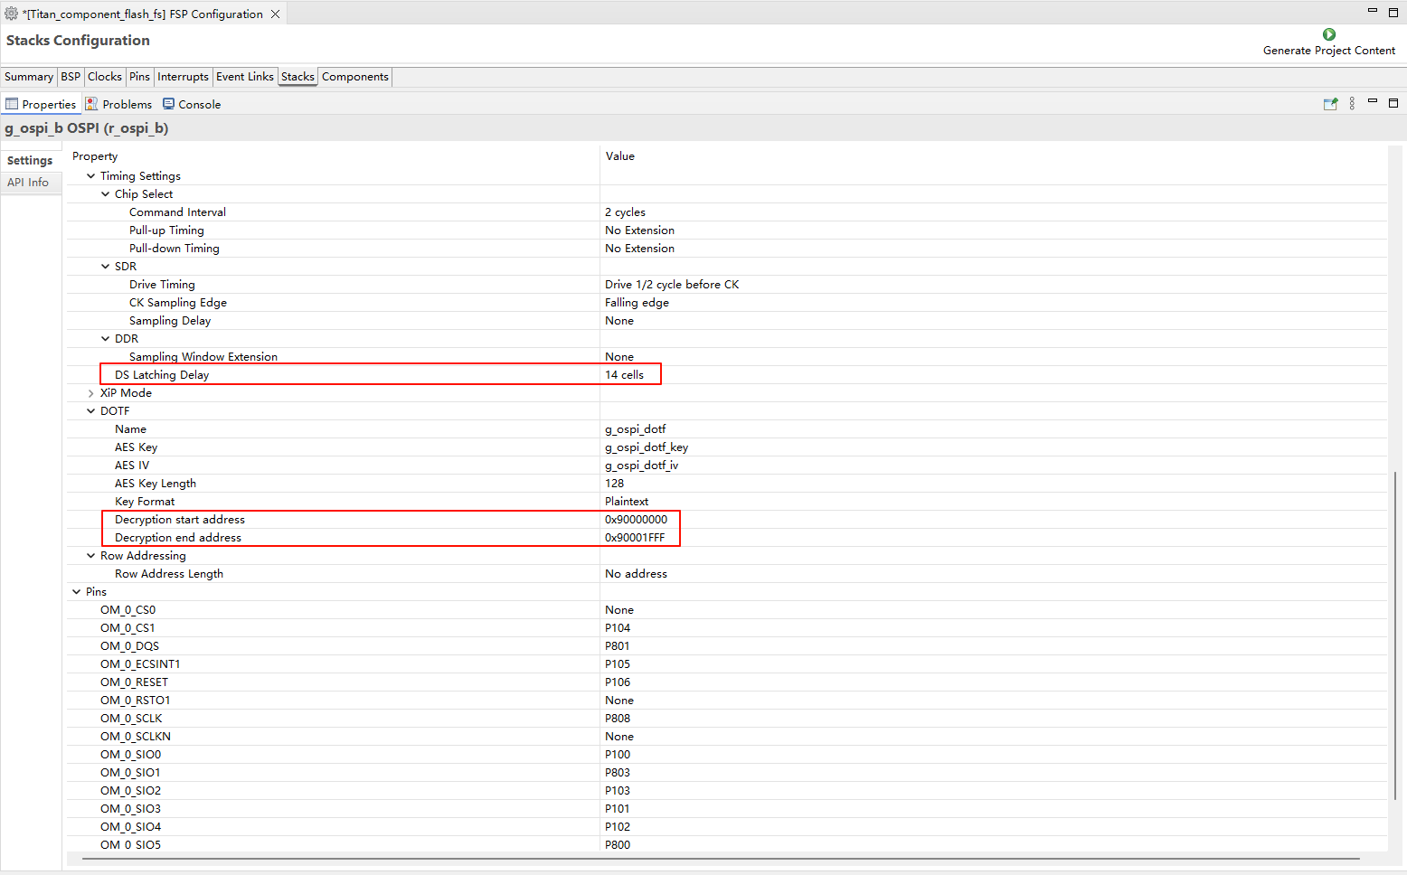Edit the Decryption start address value
The image size is (1407, 875).
click(636, 520)
